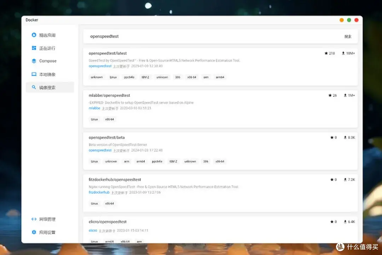Open the 网络管理 network icon

[34, 219]
